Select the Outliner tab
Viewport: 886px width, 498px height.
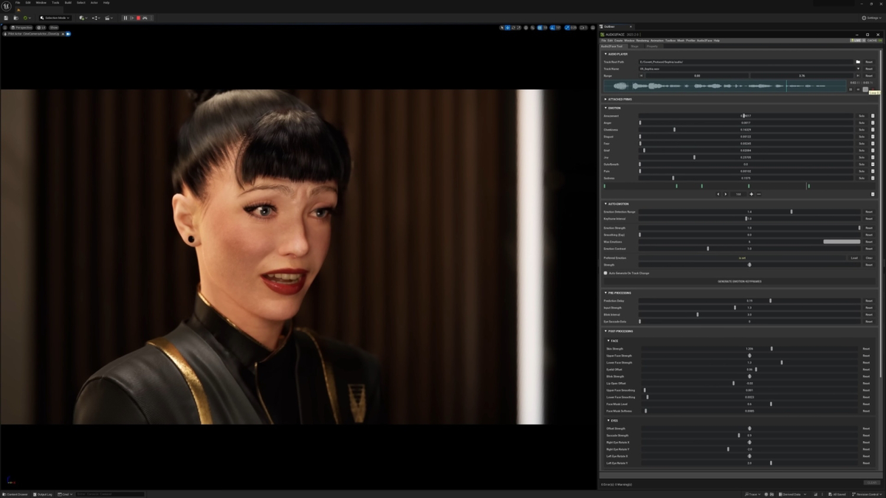pyautogui.click(x=610, y=27)
